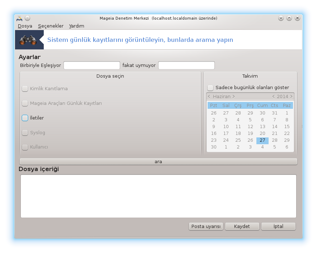This screenshot has width=317, height=253.
Task: Open the Yardım menu
Action: (77, 26)
